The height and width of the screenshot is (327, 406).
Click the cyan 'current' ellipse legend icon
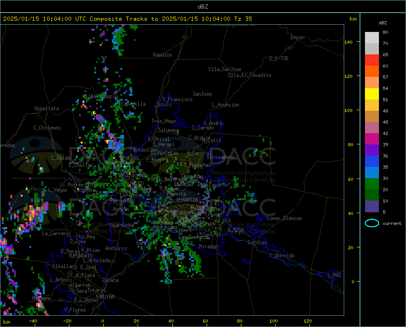point(372,223)
